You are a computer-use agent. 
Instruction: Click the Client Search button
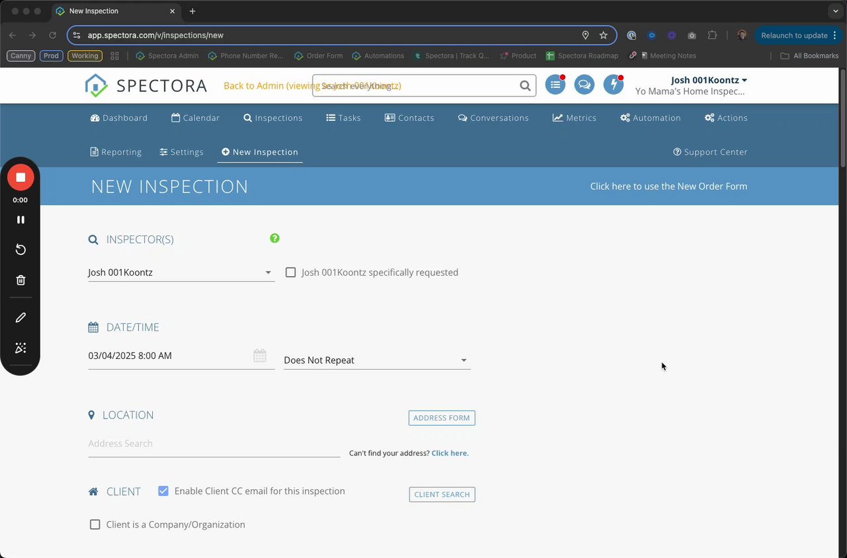coord(442,495)
